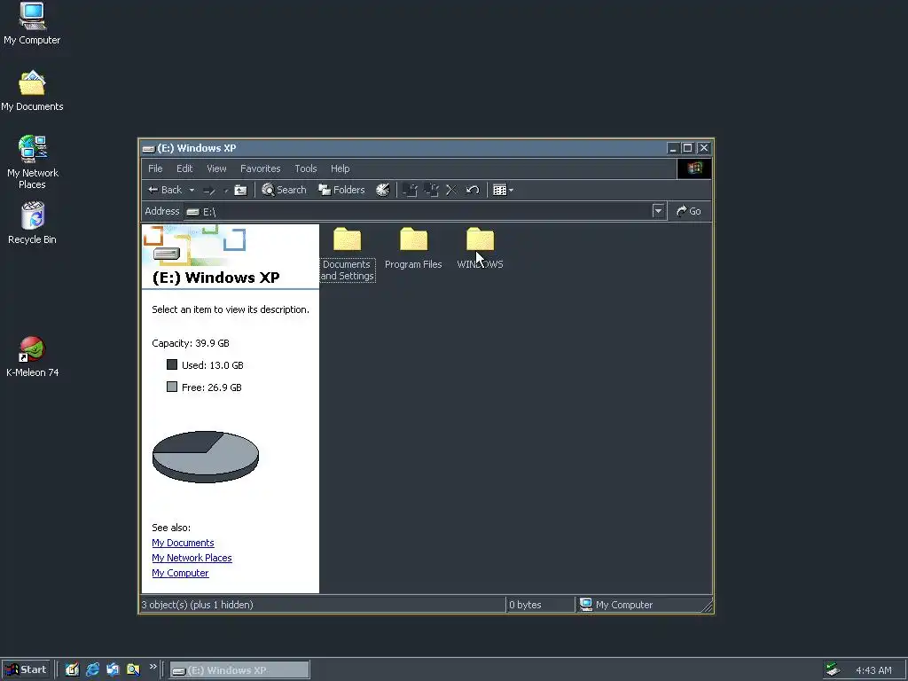Launch Outlook Express from quick launch
The image size is (908, 681).
[x=113, y=670]
